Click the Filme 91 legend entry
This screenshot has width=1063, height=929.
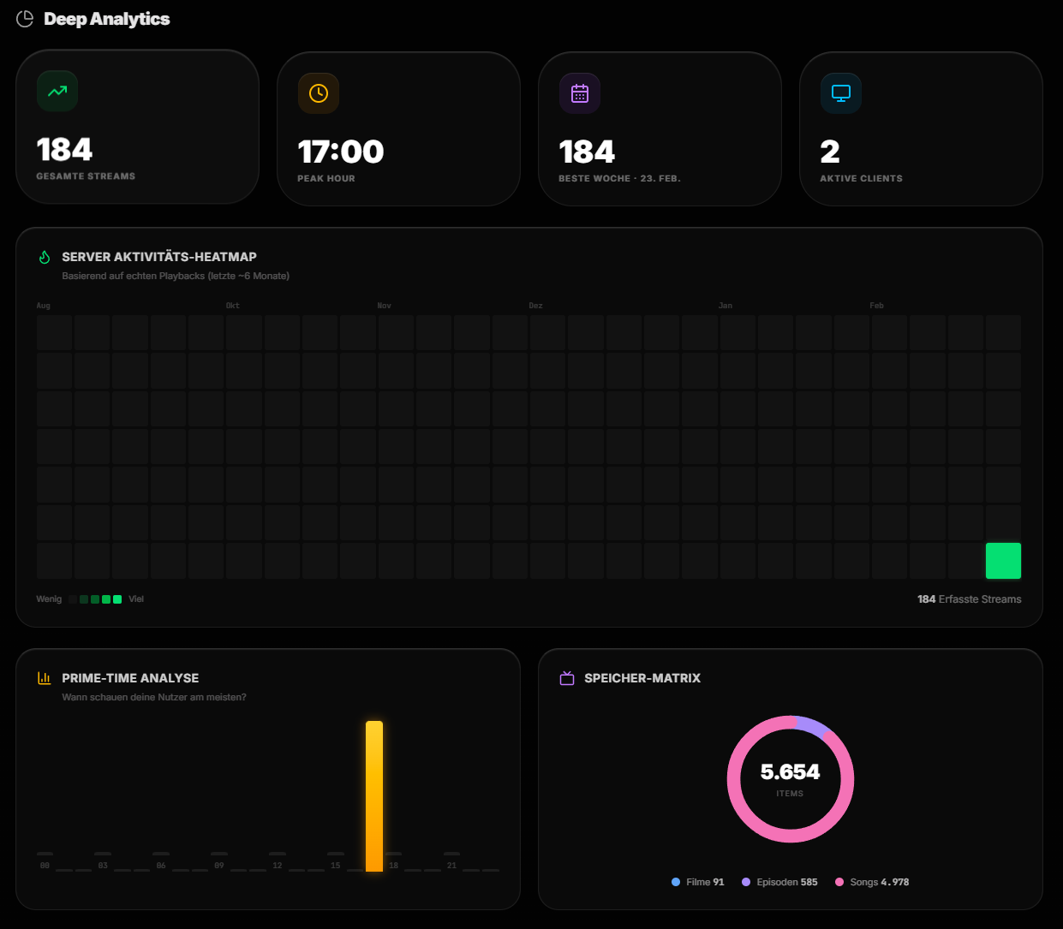(x=698, y=882)
